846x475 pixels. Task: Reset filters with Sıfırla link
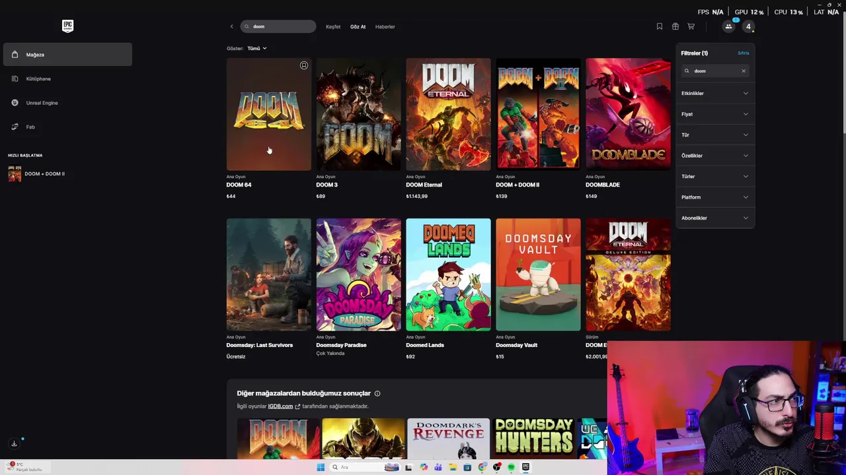coord(744,53)
